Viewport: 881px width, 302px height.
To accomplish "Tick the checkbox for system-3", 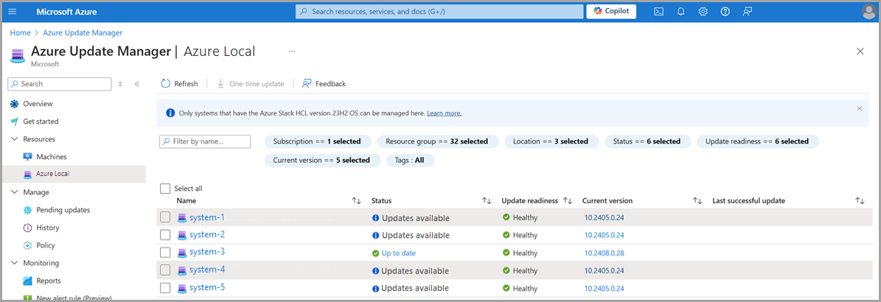I will click(165, 253).
